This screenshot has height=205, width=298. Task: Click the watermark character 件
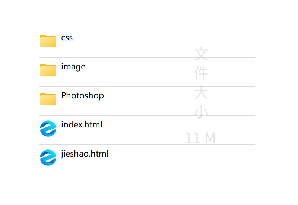pyautogui.click(x=201, y=73)
